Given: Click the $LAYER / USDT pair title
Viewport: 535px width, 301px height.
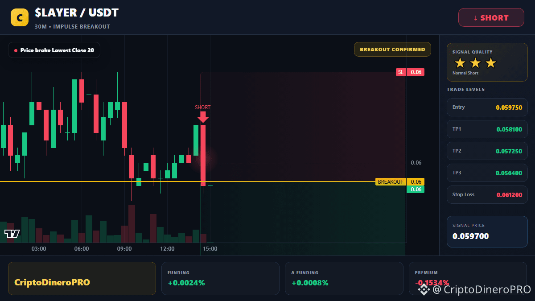Looking at the screenshot, I should pos(77,13).
